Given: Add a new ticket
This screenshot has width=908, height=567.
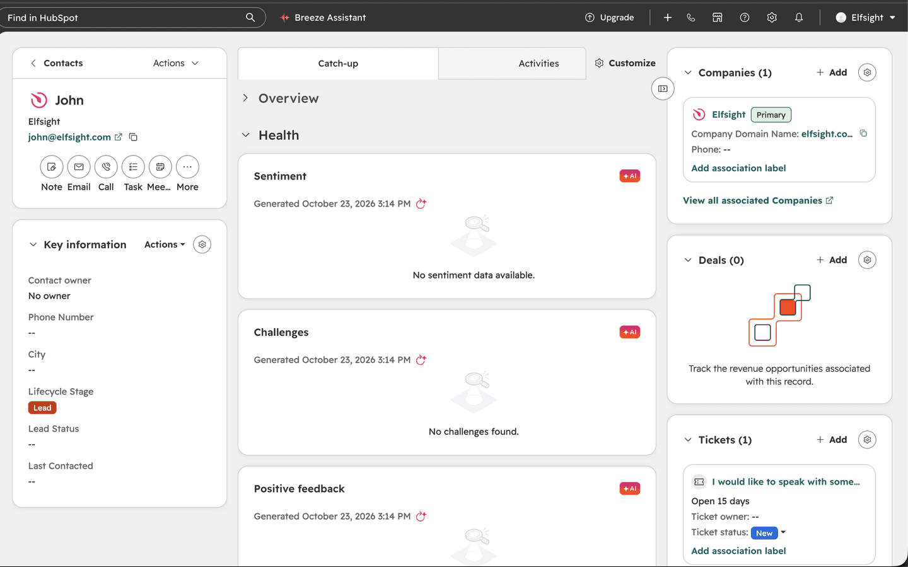Looking at the screenshot, I should tap(832, 440).
